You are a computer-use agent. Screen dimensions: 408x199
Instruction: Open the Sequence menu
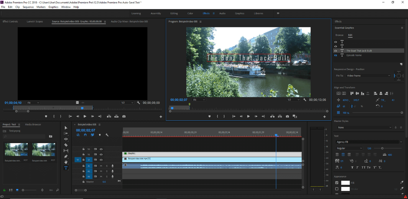coord(28,7)
